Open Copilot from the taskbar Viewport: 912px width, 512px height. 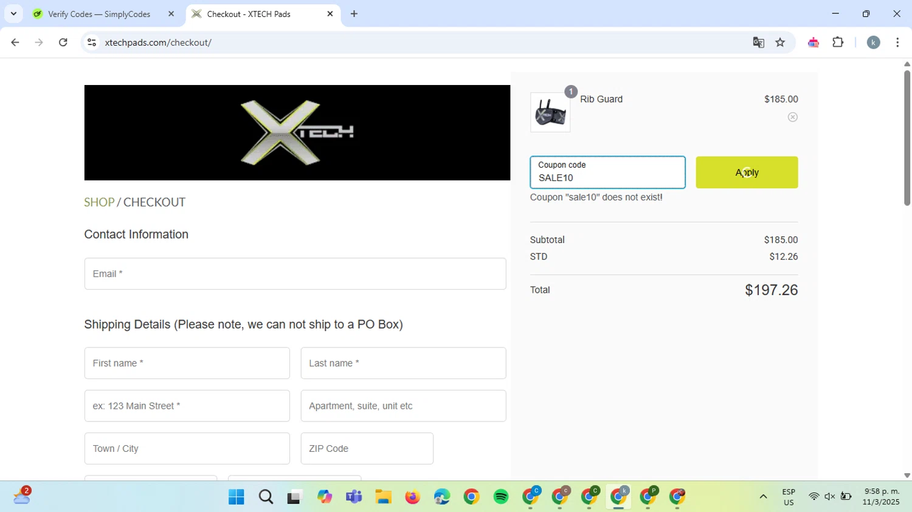point(325,497)
